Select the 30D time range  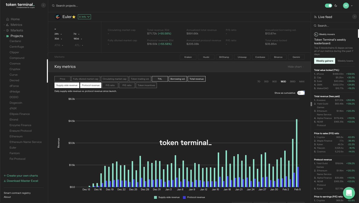pos(266,82)
